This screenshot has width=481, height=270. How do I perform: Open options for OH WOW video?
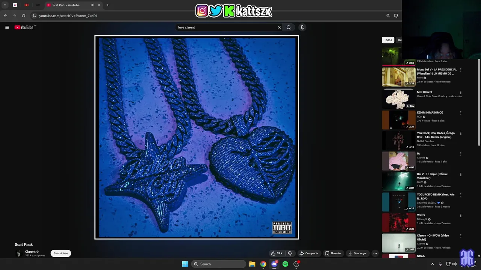pos(461,236)
